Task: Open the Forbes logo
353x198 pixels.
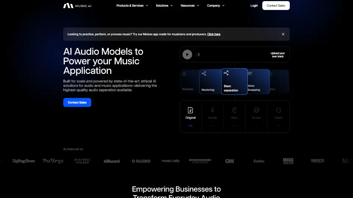Action: 259,161
